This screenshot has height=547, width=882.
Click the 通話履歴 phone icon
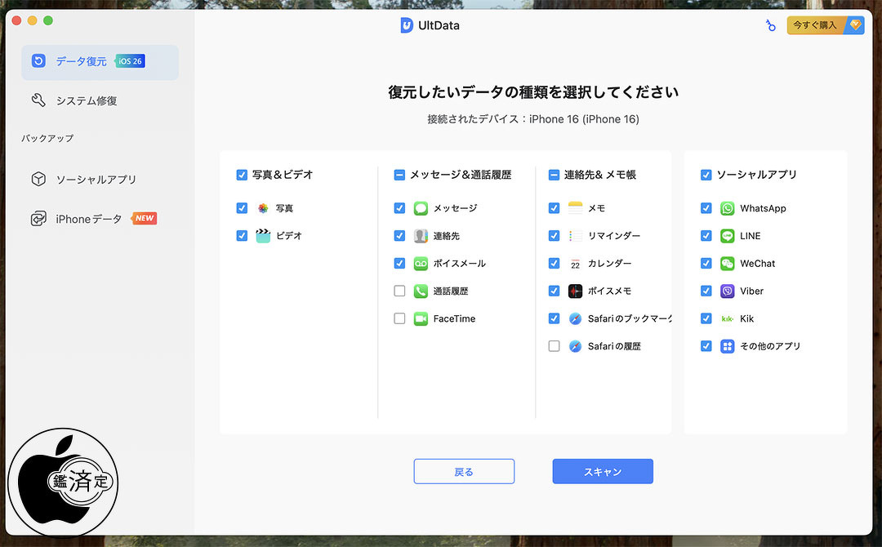pos(421,291)
